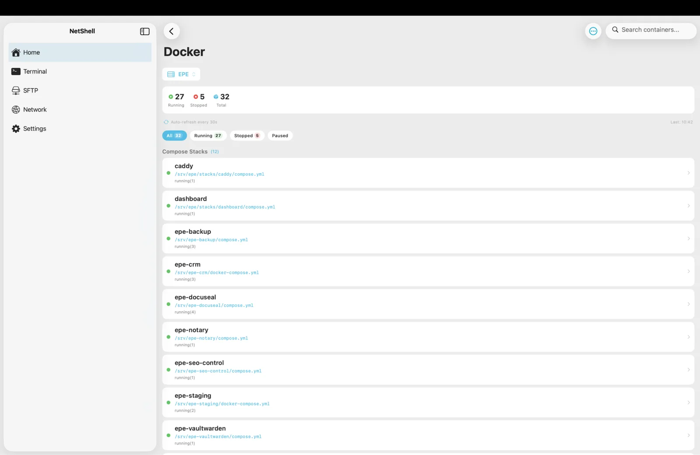
Task: Select the All 32 filter tab
Action: 175,135
